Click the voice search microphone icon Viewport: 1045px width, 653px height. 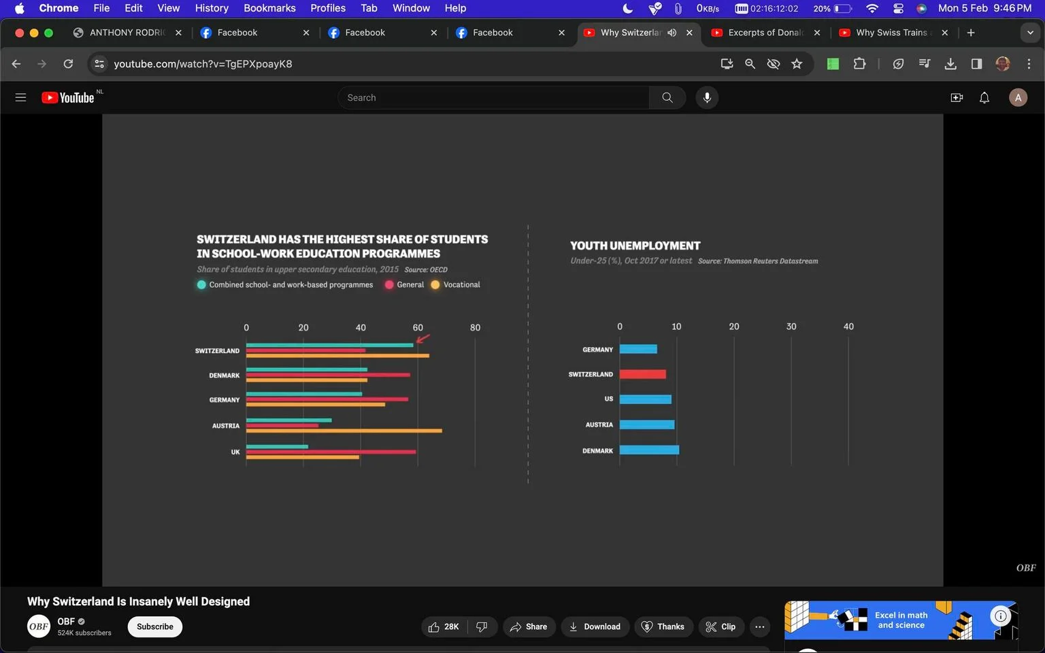[x=707, y=97]
